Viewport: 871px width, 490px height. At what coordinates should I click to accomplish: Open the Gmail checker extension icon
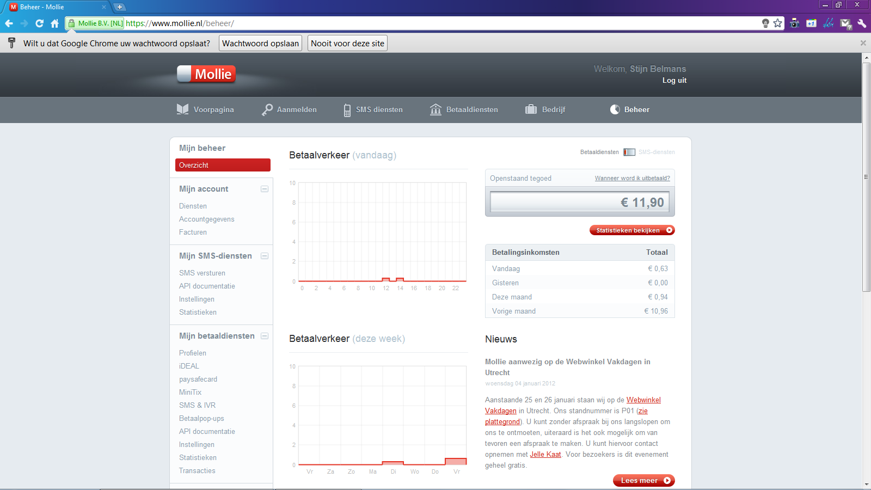[x=845, y=23]
